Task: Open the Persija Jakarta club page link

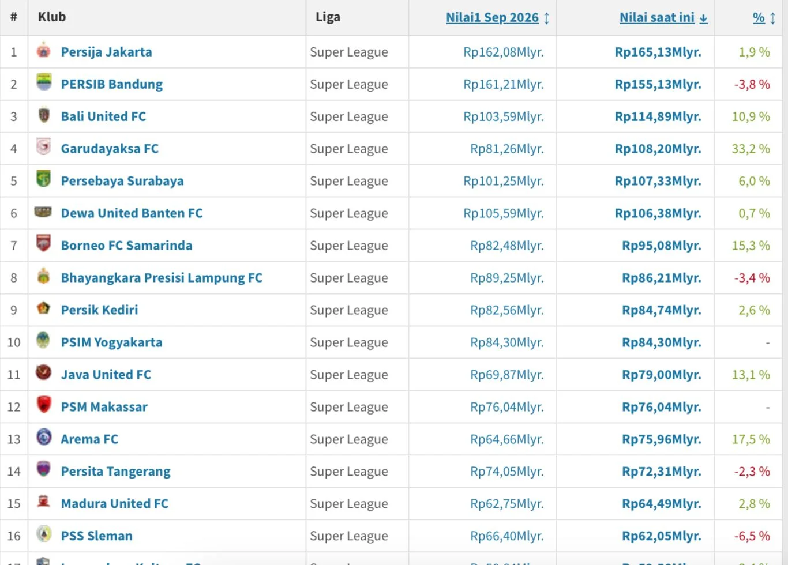Action: tap(107, 52)
